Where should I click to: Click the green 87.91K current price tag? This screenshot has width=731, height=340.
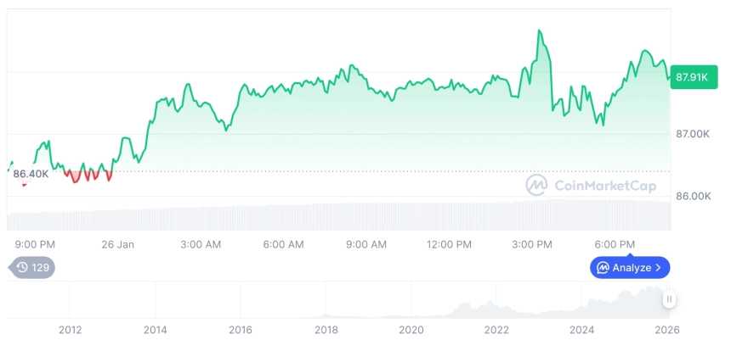(692, 77)
